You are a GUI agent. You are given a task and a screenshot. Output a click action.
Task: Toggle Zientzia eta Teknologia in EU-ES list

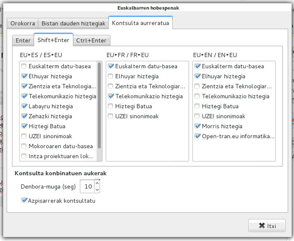tap(24, 86)
